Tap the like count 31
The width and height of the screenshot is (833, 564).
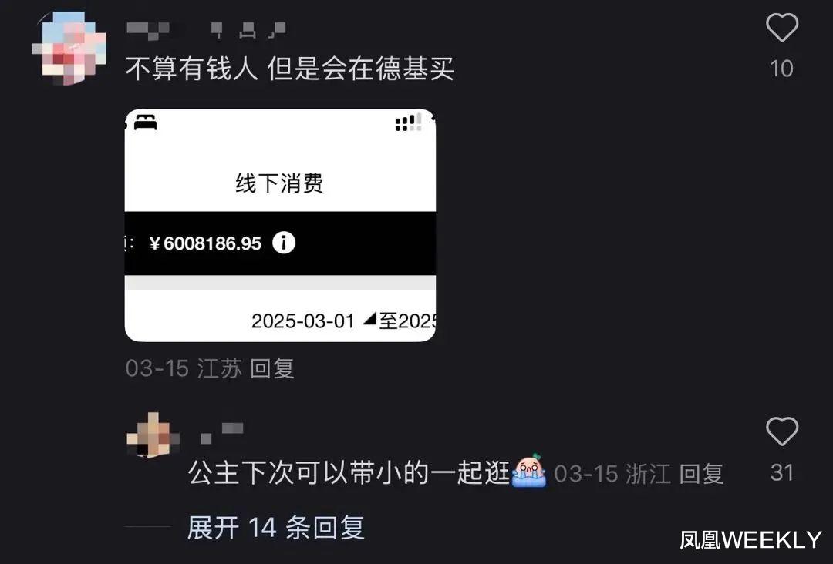[782, 472]
